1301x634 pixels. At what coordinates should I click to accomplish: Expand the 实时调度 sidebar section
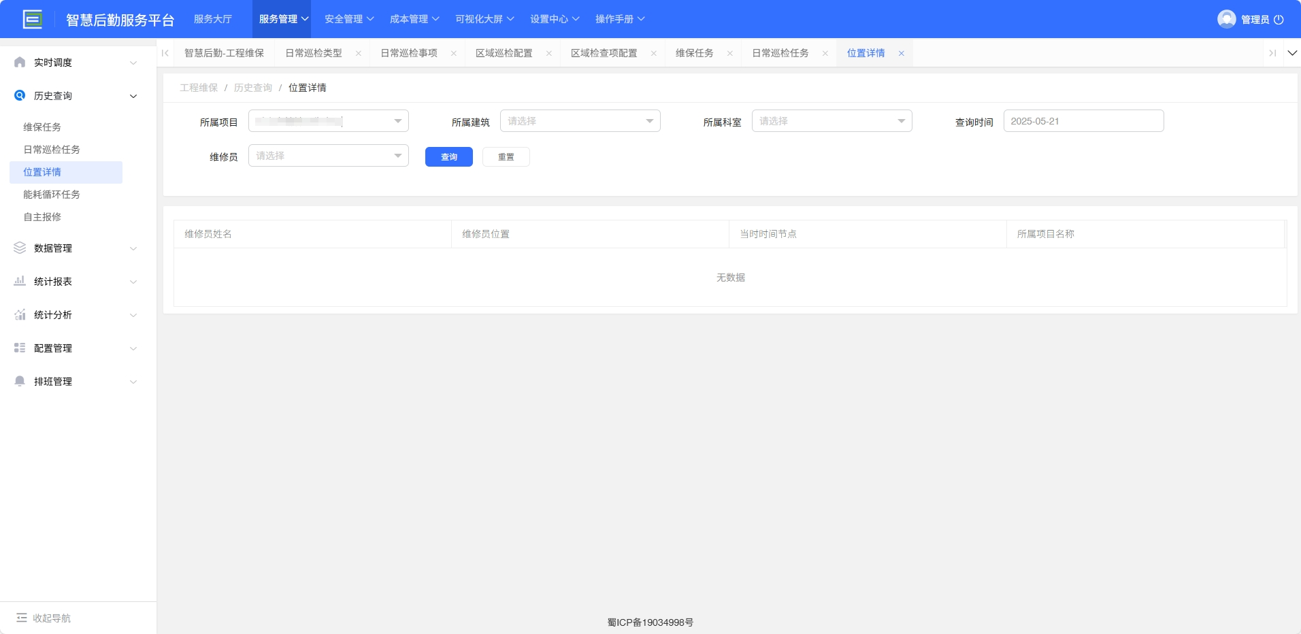point(133,63)
